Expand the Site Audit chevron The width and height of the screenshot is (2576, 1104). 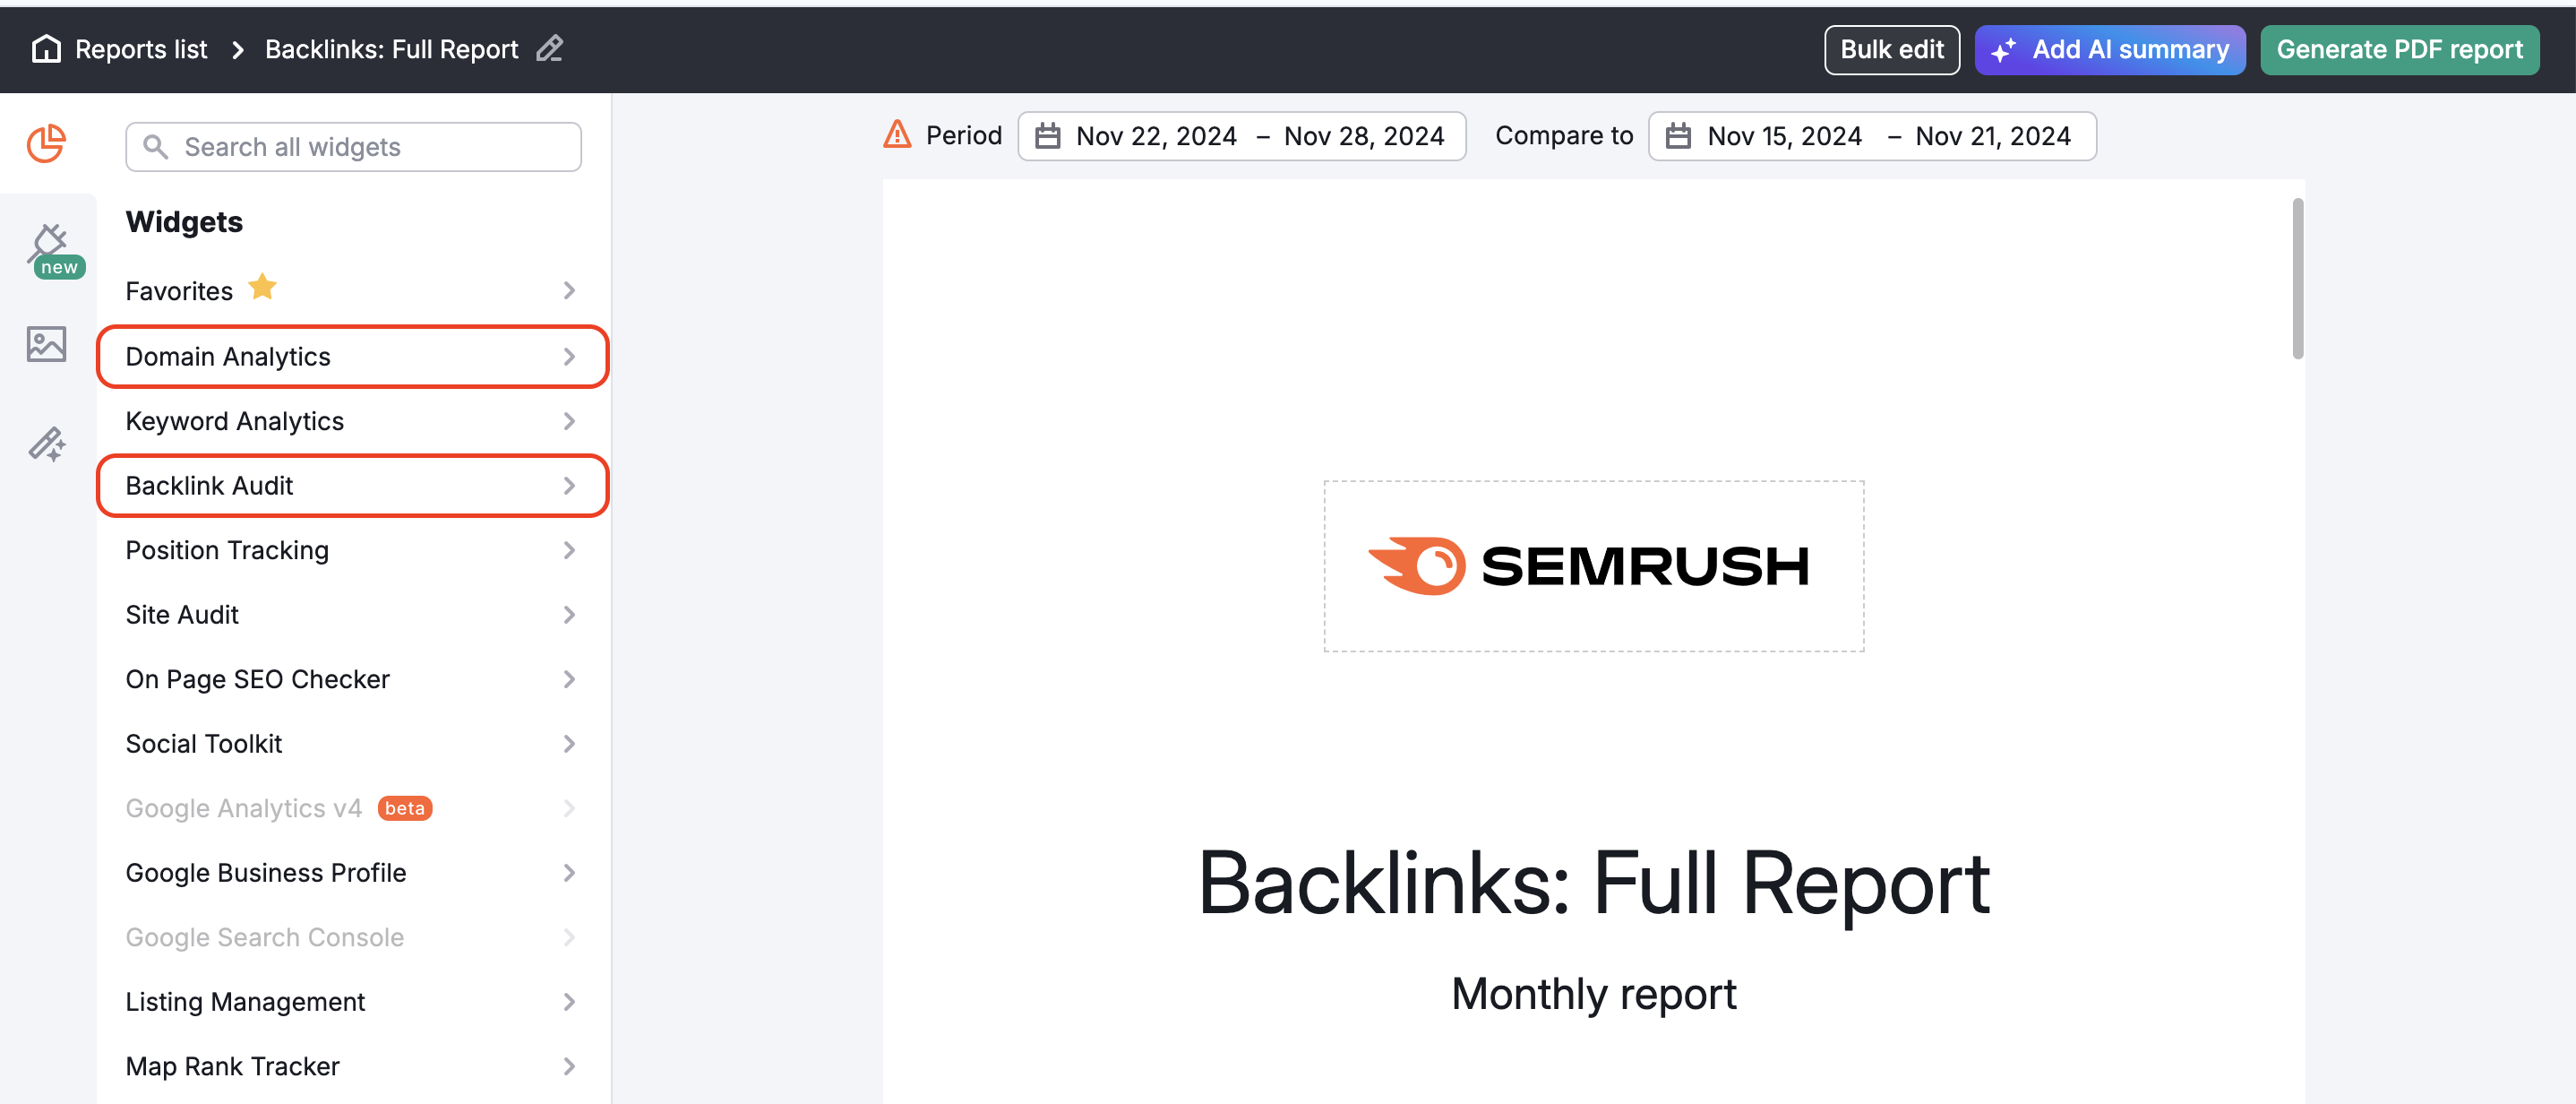(x=569, y=615)
